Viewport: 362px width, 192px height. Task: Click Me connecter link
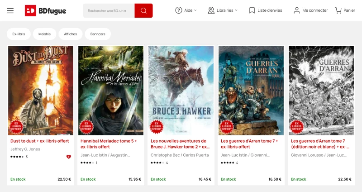[x=315, y=10]
